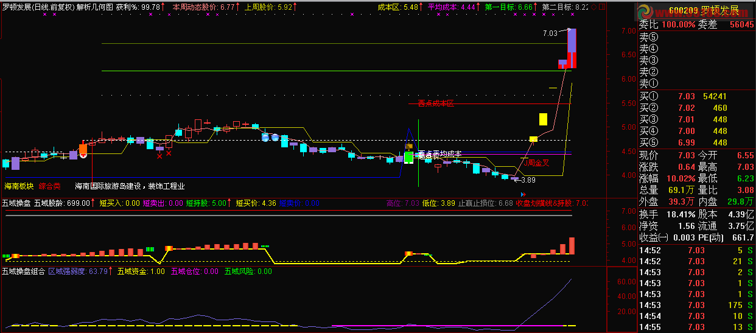
Task: Click the 收盘划横线&持股 readout
Action: (x=552, y=203)
